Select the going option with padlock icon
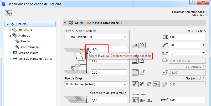Screen dimensions: 211x106 [142, 61]
